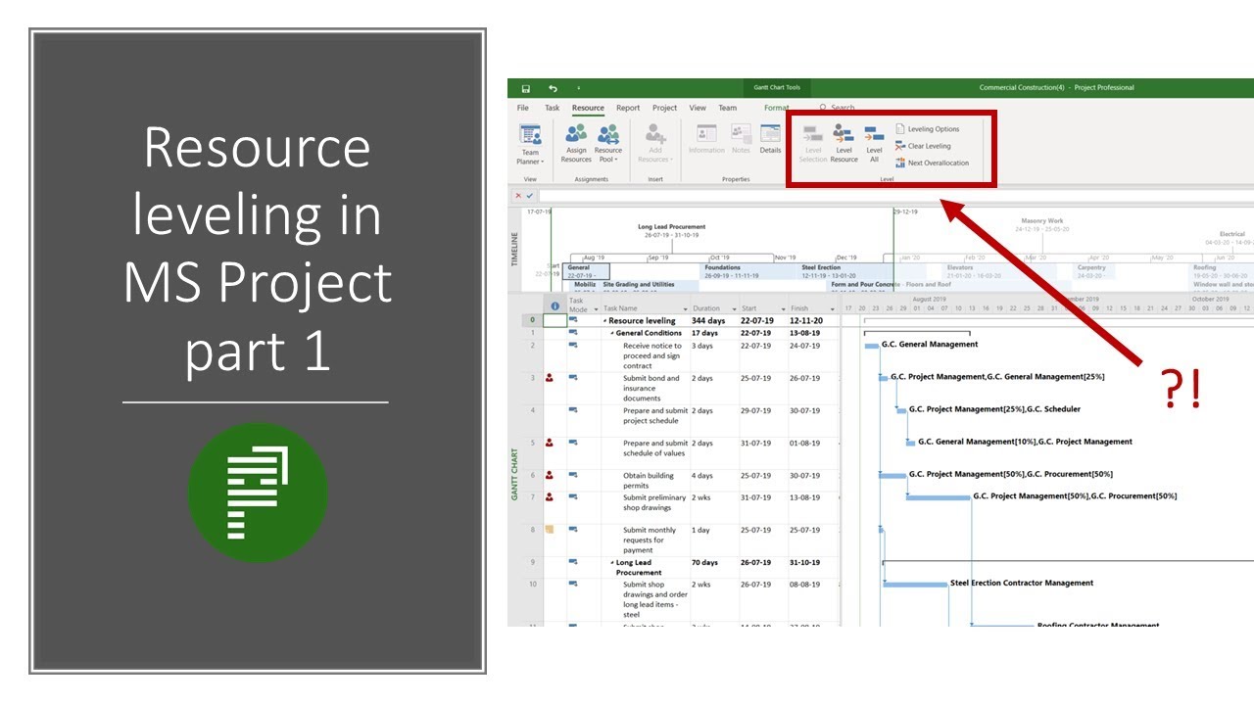
Task: Open the File tab
Action: pyautogui.click(x=523, y=108)
